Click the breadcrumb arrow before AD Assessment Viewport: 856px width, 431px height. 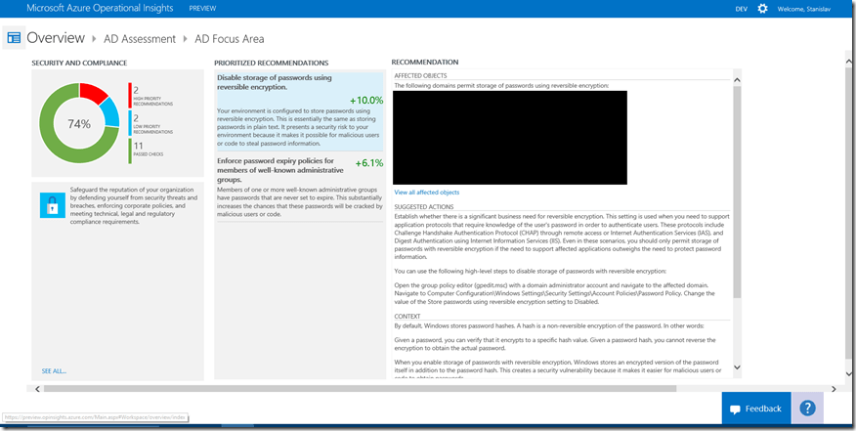[95, 39]
